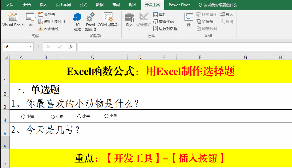This screenshot has height=168, width=292.
Task: Select the 开发工具 developer tab
Action: click(x=152, y=5)
